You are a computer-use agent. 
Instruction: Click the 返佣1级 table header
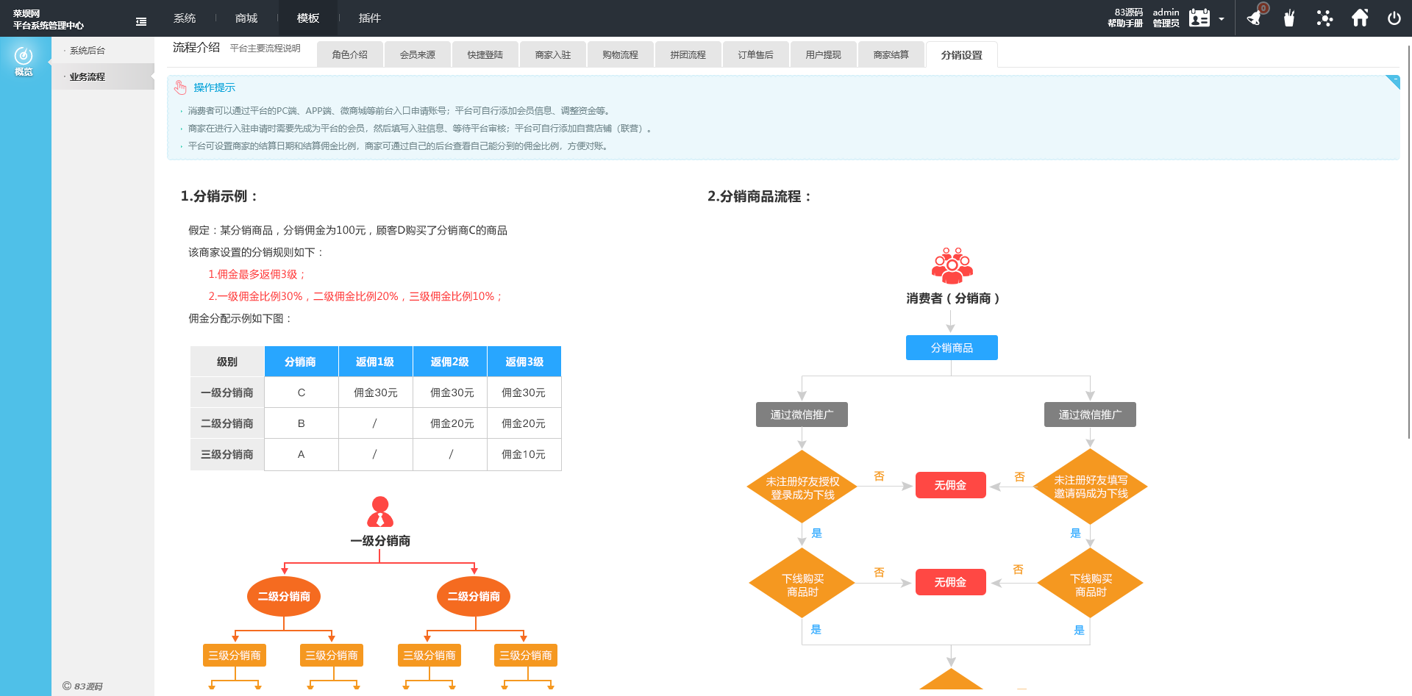pos(375,362)
